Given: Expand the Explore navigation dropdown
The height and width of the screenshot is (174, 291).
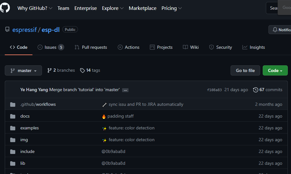Looking at the screenshot, I should click(113, 8).
